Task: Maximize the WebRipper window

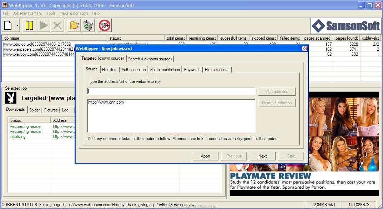Action: 369,5
